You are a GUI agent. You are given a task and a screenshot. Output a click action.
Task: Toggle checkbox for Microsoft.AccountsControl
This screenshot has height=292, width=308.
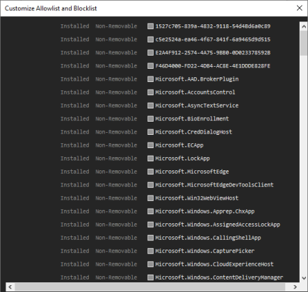150,92
